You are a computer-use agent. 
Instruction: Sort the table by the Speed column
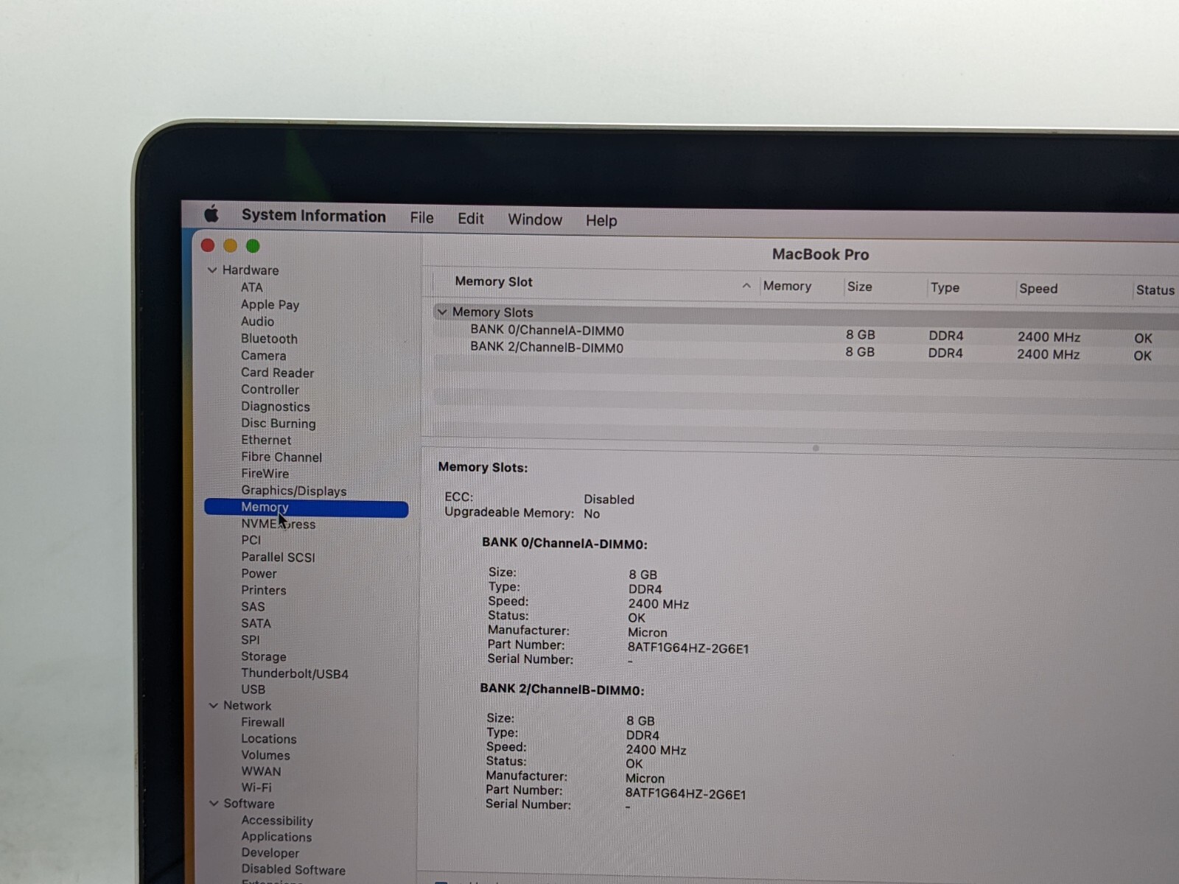(x=1038, y=289)
